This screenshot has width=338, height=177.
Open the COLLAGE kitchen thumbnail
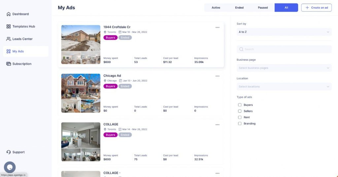pos(81,135)
